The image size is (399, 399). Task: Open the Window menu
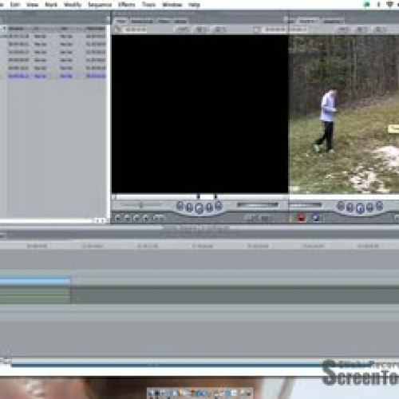172,5
